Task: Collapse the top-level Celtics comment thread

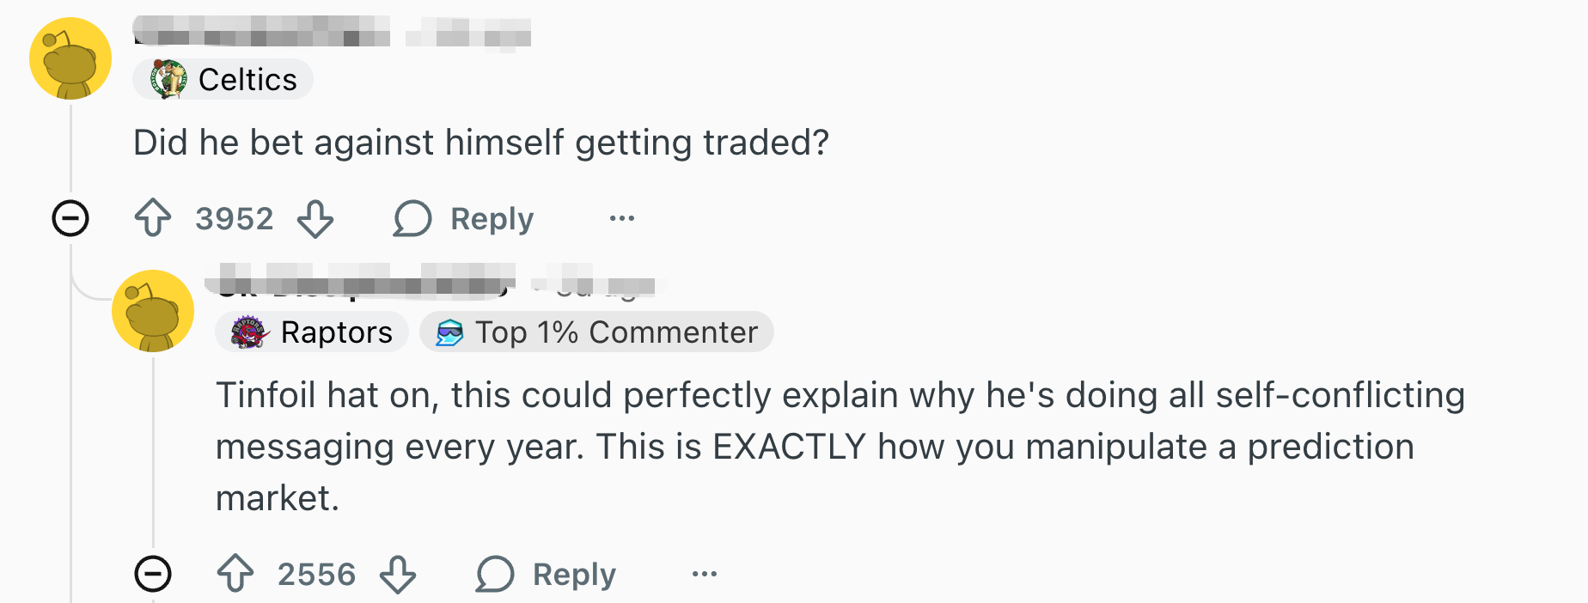Action: [x=70, y=218]
